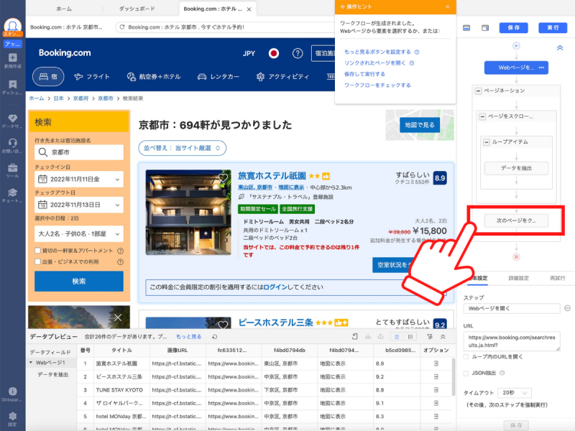Switch to the ダッシュボード tab
The image size is (575, 431).
tap(137, 9)
